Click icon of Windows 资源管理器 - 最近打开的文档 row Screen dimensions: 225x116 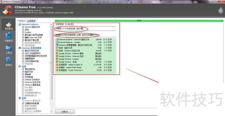click(x=57, y=45)
